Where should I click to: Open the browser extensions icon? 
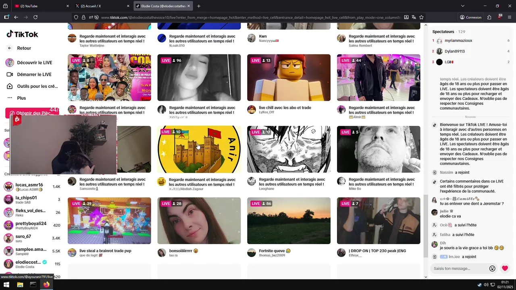489,17
